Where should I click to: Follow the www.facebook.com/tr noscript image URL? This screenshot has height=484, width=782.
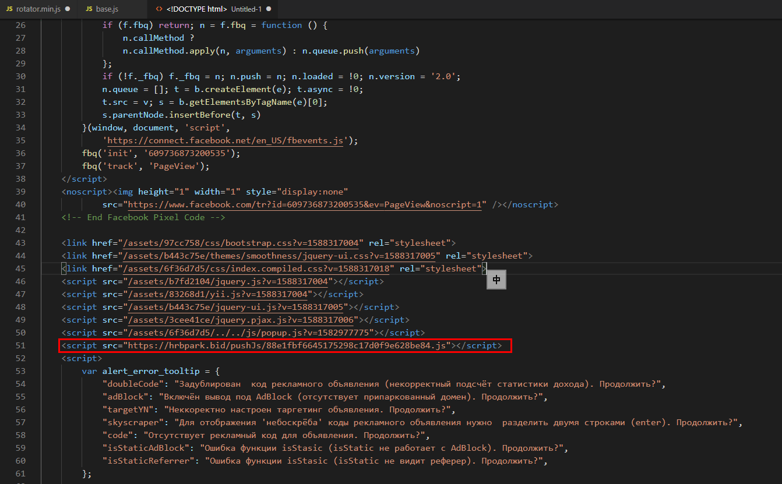305,204
